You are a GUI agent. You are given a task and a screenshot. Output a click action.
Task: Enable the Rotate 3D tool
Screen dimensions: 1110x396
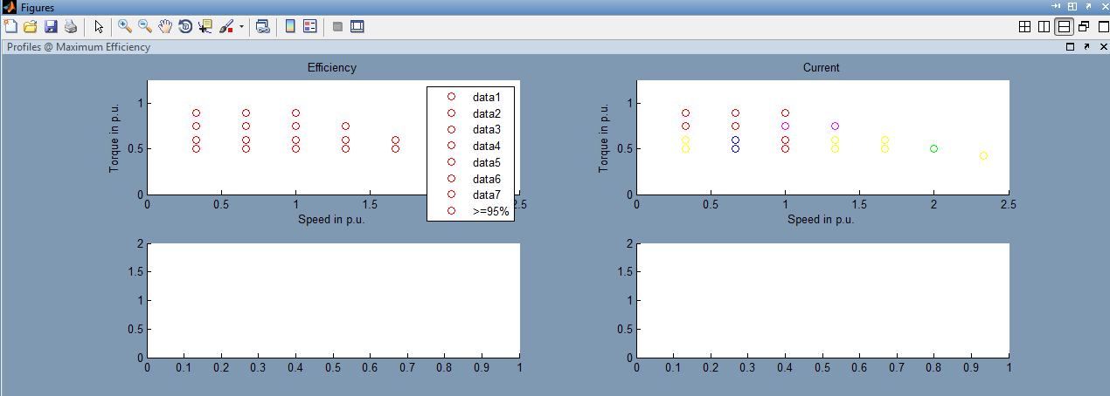[x=185, y=26]
